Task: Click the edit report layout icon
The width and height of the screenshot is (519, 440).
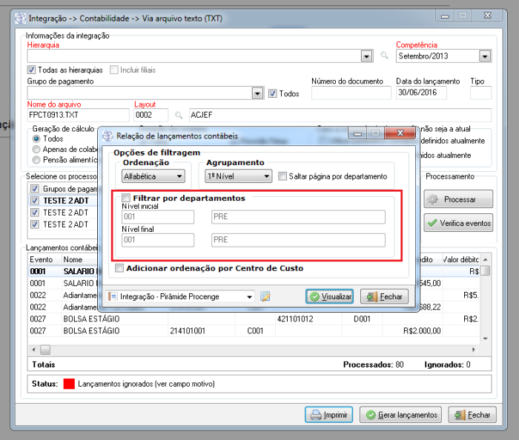Action: tap(265, 296)
